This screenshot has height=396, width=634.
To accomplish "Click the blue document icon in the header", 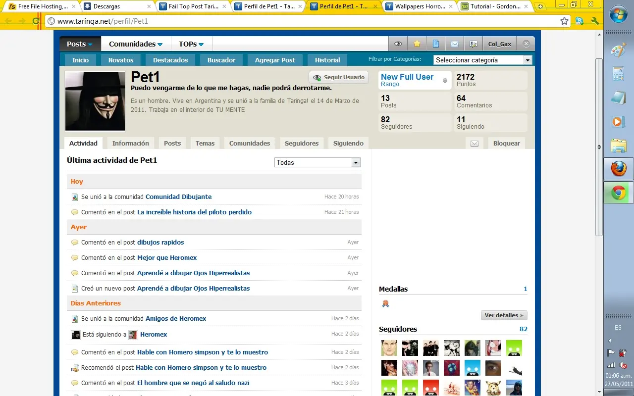I will 436,44.
